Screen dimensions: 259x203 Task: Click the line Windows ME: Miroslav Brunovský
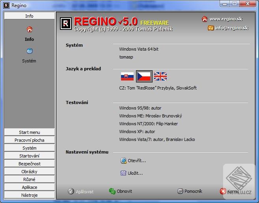pyautogui.click(x=151, y=116)
